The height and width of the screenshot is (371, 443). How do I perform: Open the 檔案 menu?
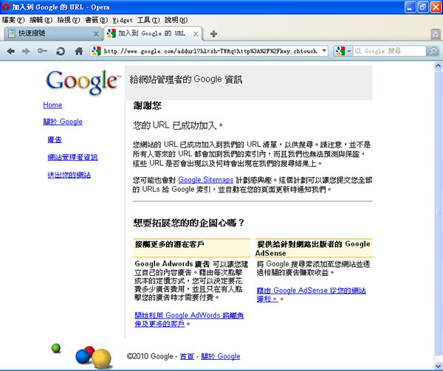13,20
